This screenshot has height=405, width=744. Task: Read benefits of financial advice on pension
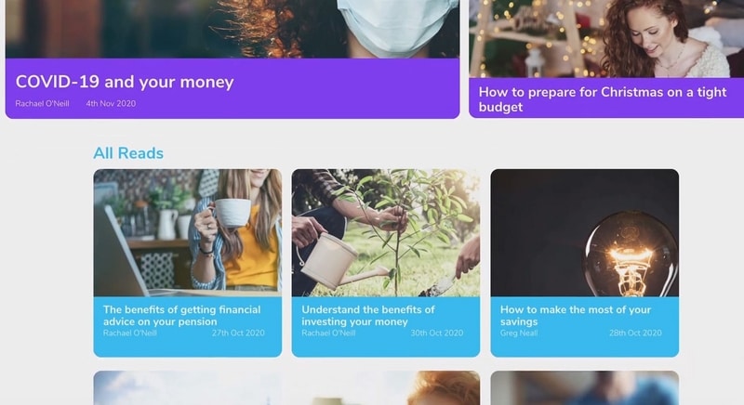pos(181,316)
